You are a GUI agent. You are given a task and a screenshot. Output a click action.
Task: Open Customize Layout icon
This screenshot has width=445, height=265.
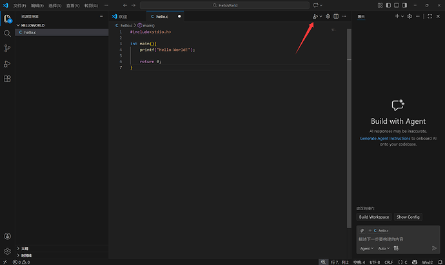(380, 5)
